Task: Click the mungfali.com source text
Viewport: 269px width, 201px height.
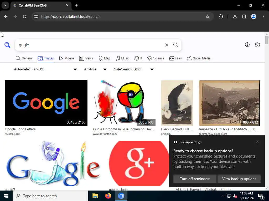Action: pos(13,134)
